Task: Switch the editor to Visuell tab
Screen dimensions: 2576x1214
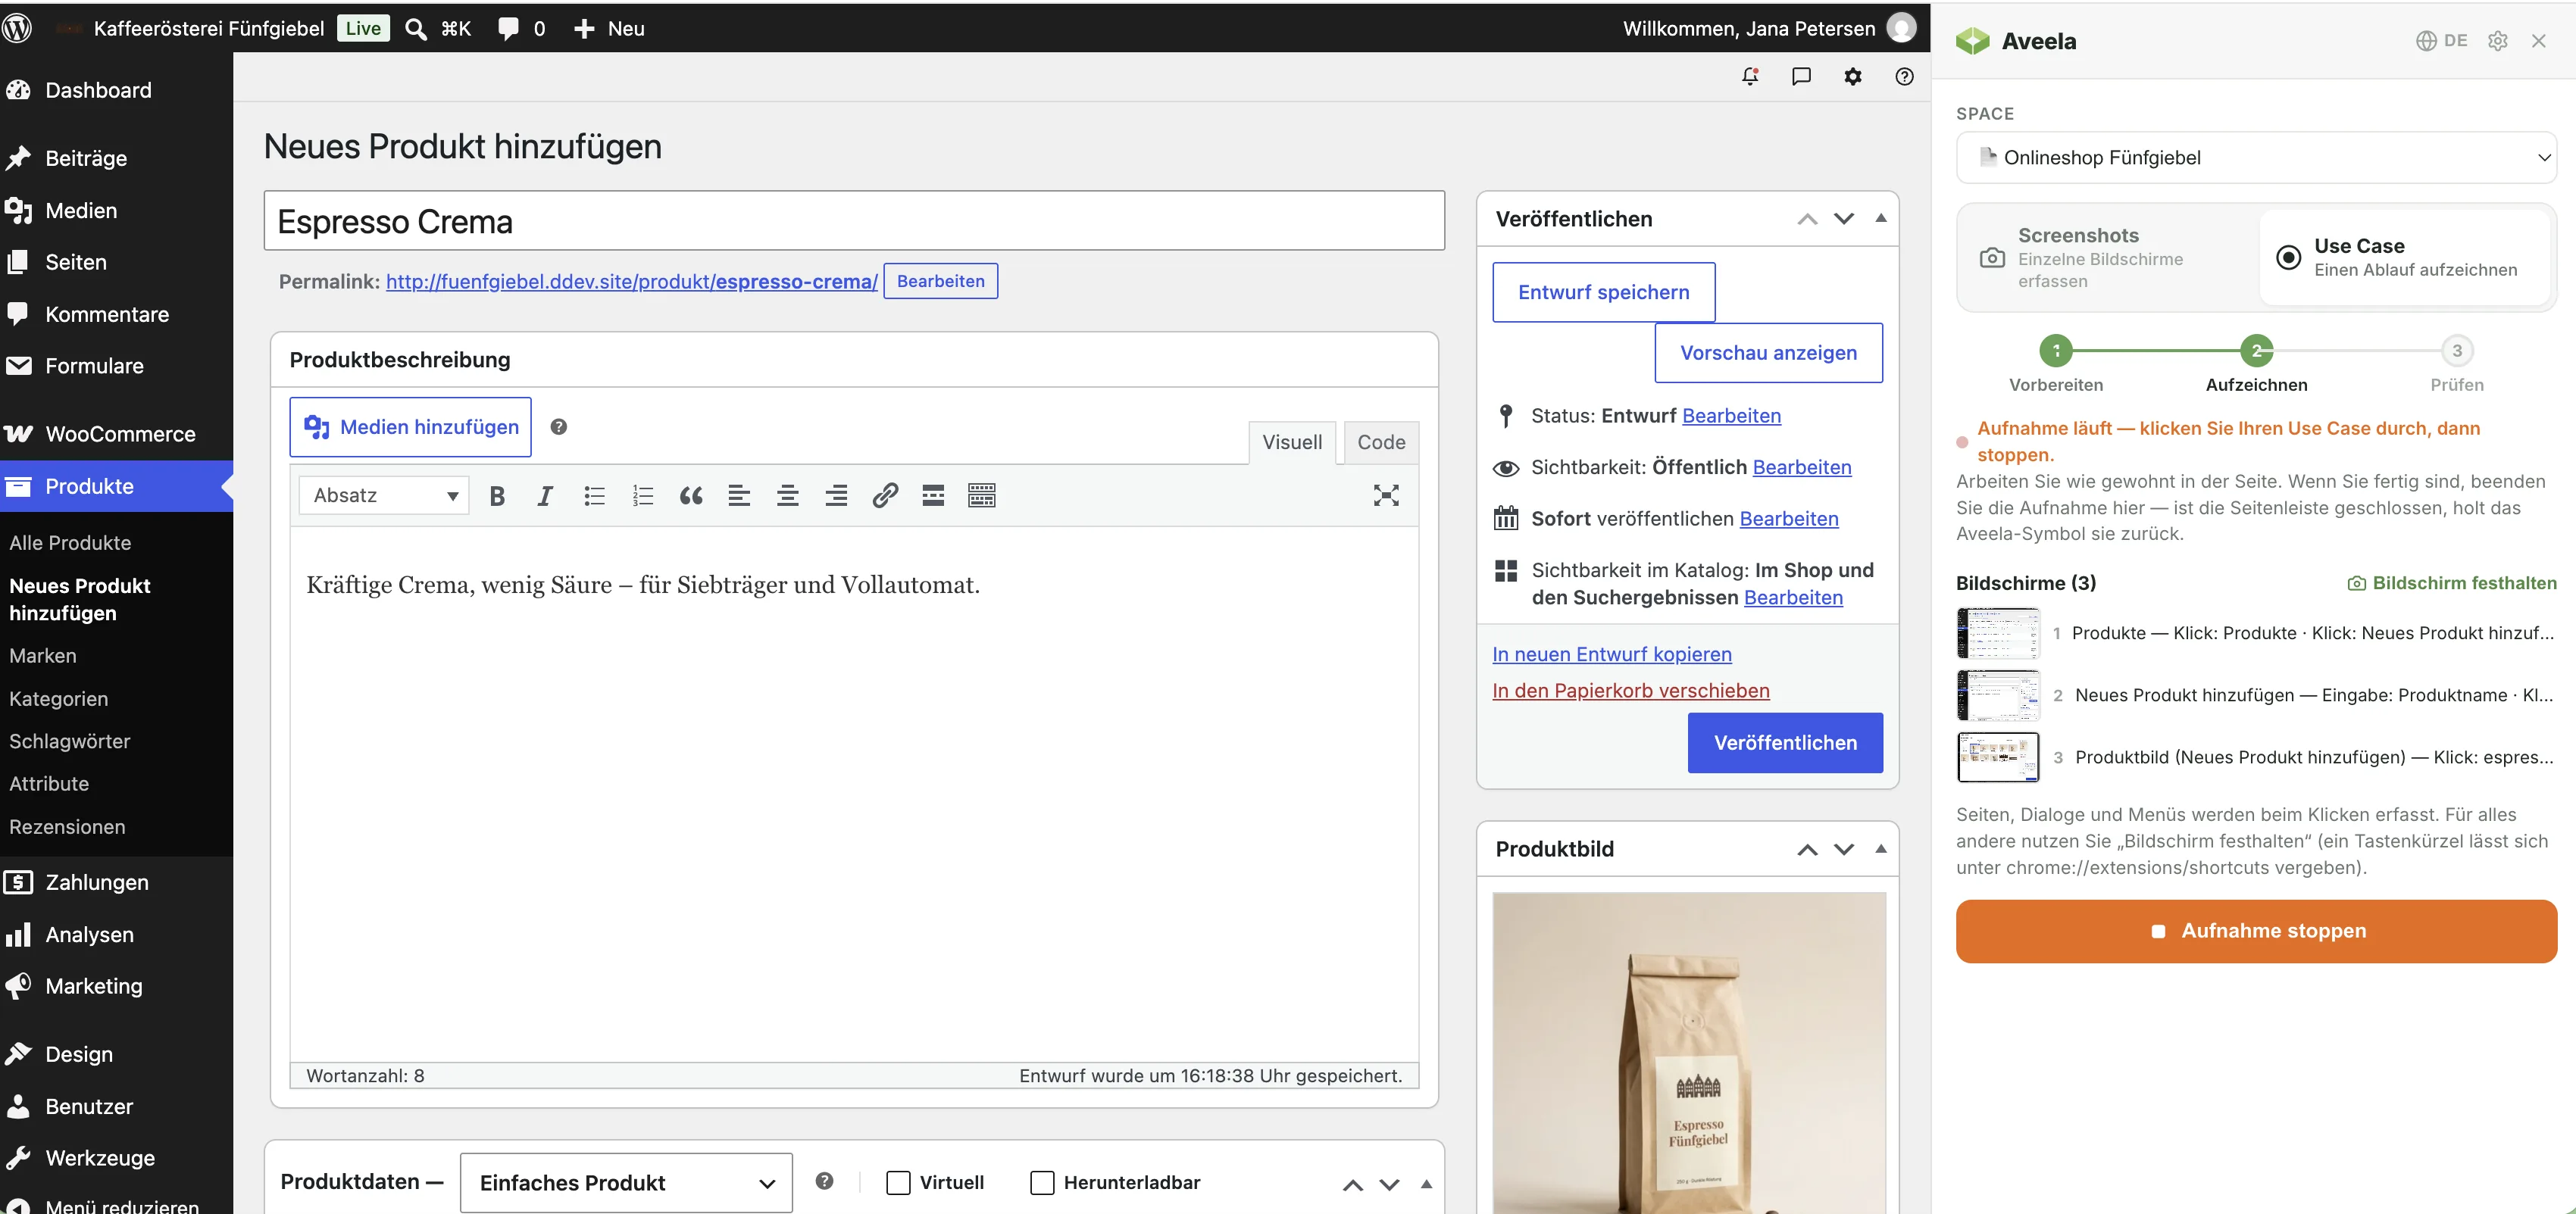Action: 1292,442
